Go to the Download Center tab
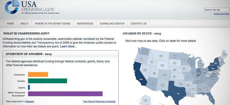The height and width of the screenshot is (105, 230). [112, 23]
